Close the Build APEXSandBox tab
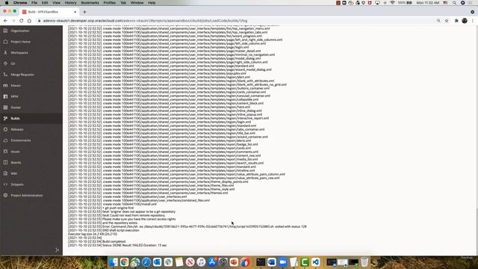478x269 pixels. coord(75,12)
